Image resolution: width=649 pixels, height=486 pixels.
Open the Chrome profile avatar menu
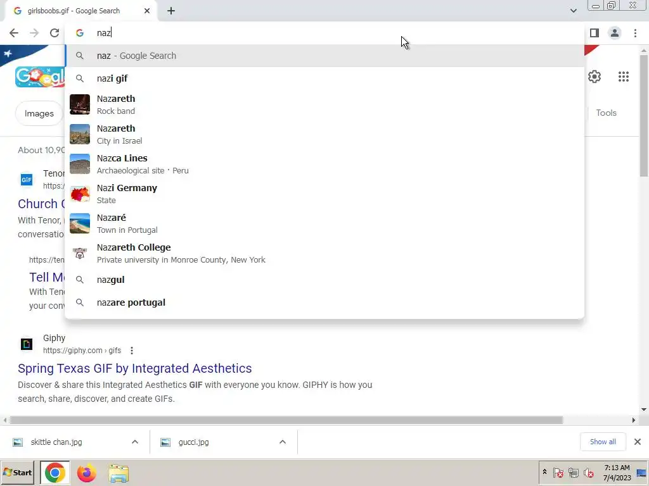615,33
